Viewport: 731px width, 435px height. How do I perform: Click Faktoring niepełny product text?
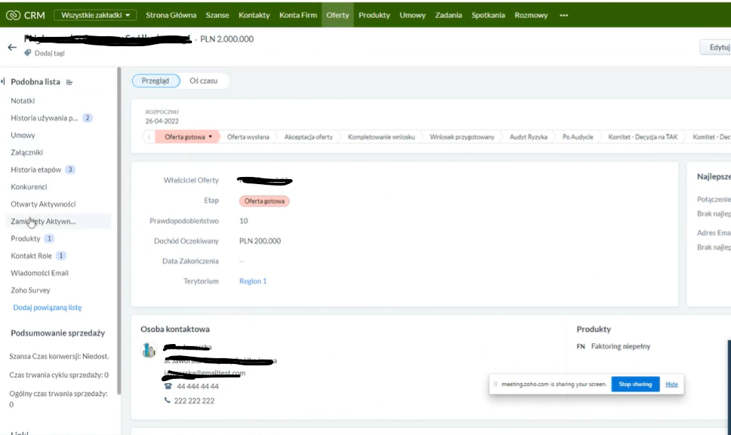coord(621,346)
